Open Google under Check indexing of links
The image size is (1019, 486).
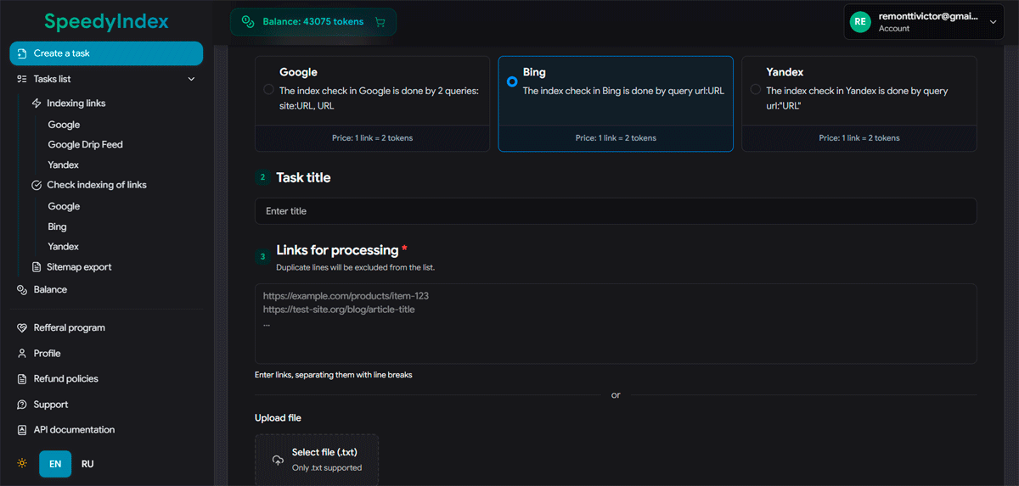(x=64, y=206)
